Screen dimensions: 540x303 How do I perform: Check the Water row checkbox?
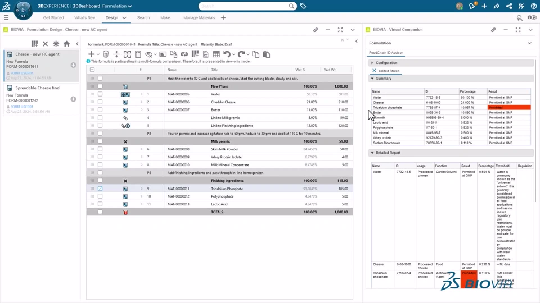pyautogui.click(x=100, y=94)
